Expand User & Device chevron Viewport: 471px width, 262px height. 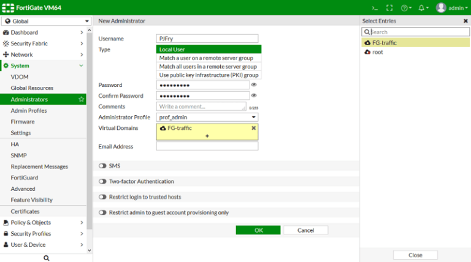click(x=82, y=245)
